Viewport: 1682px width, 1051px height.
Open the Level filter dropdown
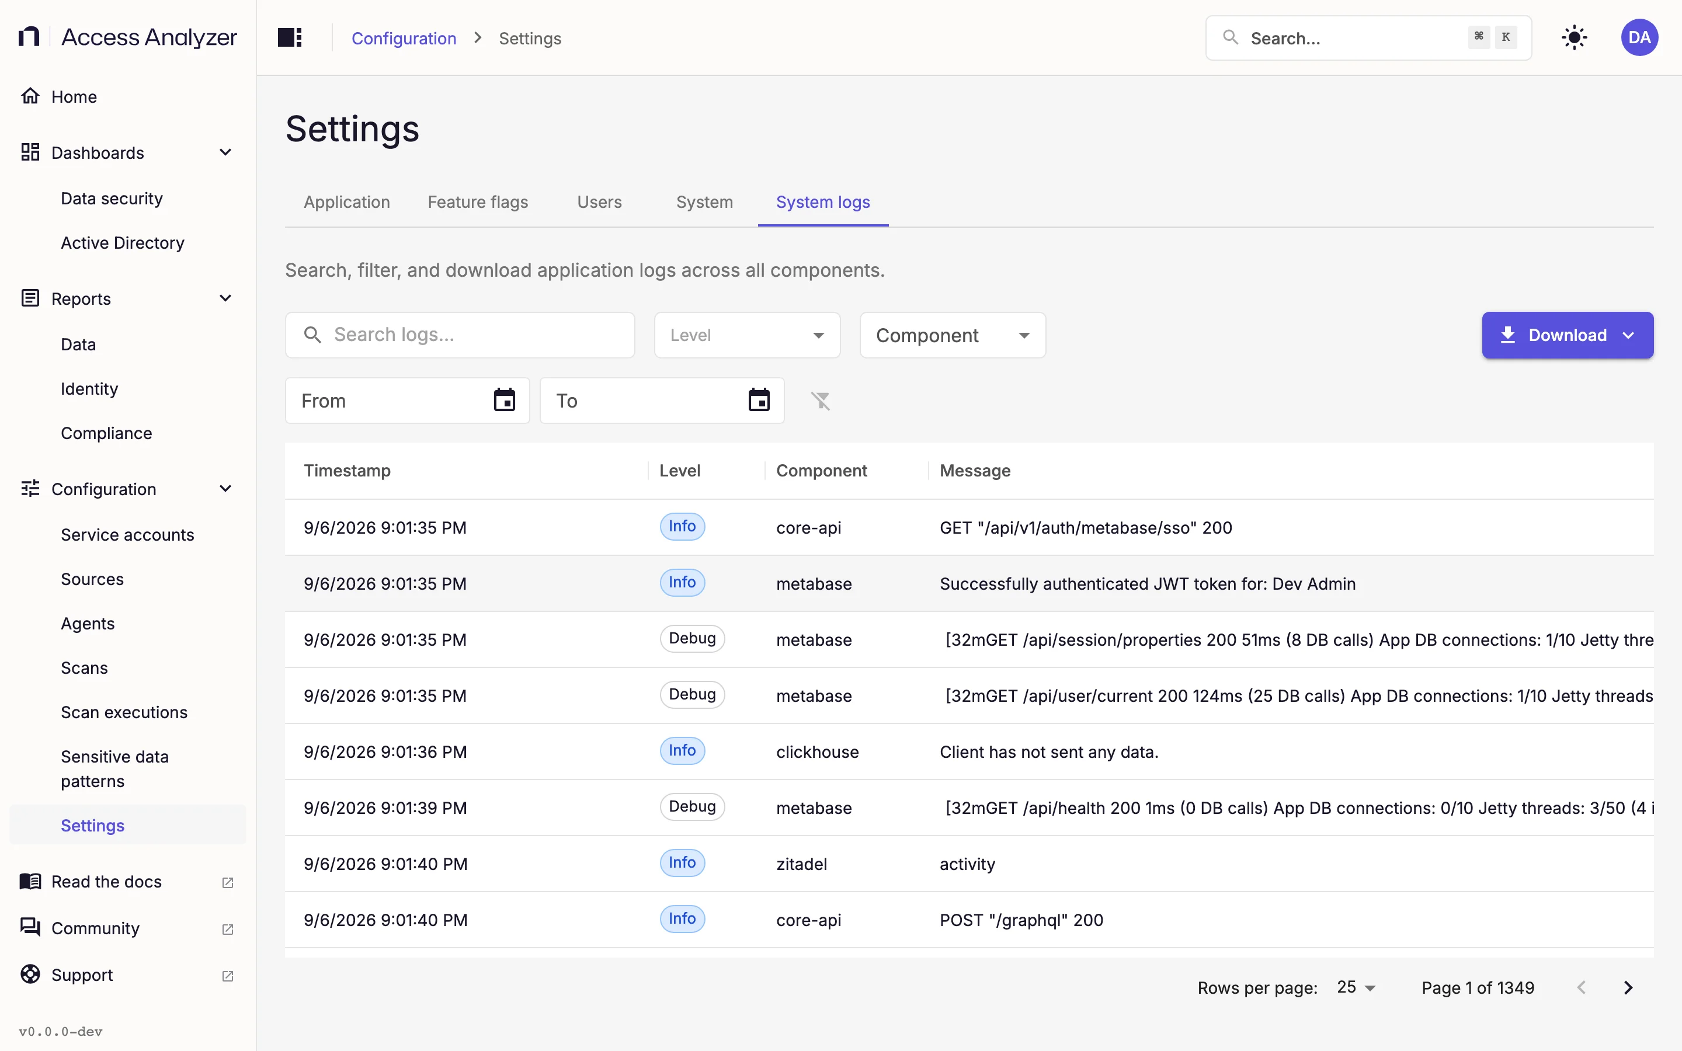pyautogui.click(x=747, y=335)
